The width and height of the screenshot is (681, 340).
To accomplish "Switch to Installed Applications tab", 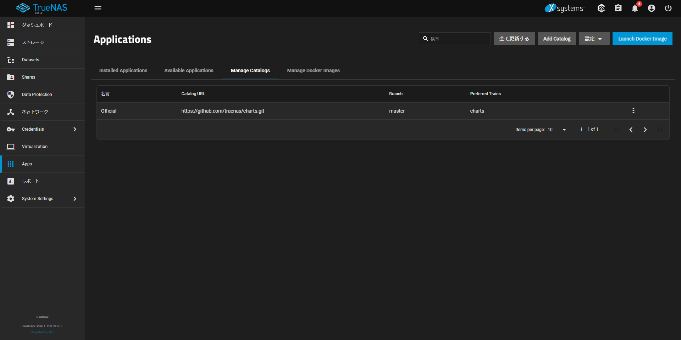I will (x=123, y=70).
